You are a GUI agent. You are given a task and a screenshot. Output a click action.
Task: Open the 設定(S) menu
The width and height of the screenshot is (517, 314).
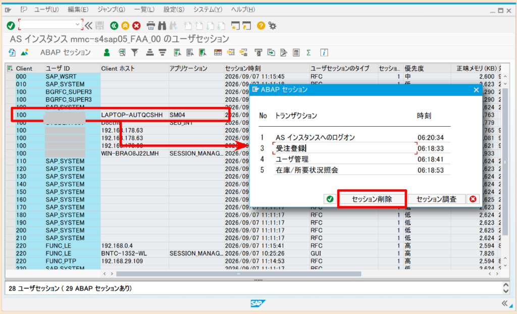pyautogui.click(x=174, y=10)
